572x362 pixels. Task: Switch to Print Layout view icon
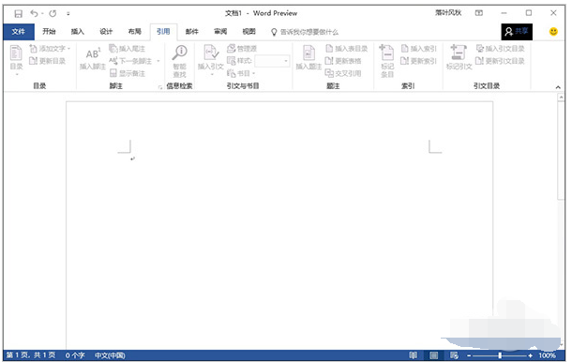(434, 355)
